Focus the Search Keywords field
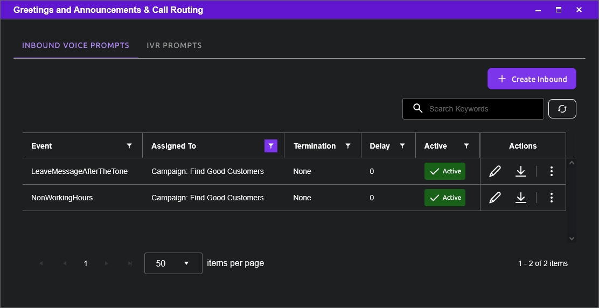This screenshot has height=308, width=599. (x=473, y=109)
